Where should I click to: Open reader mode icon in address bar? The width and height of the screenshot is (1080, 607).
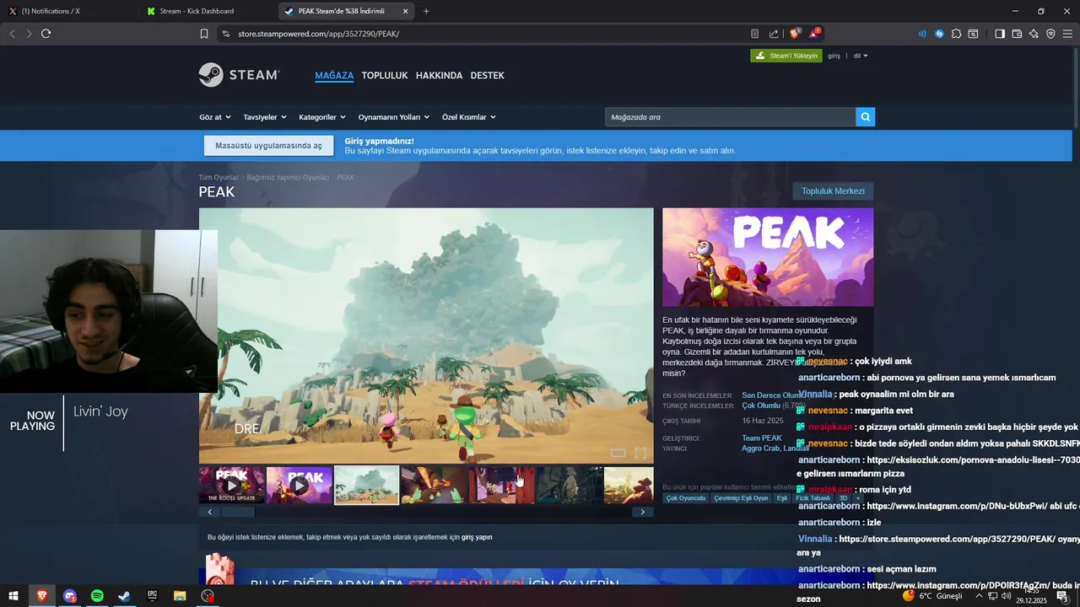(754, 34)
